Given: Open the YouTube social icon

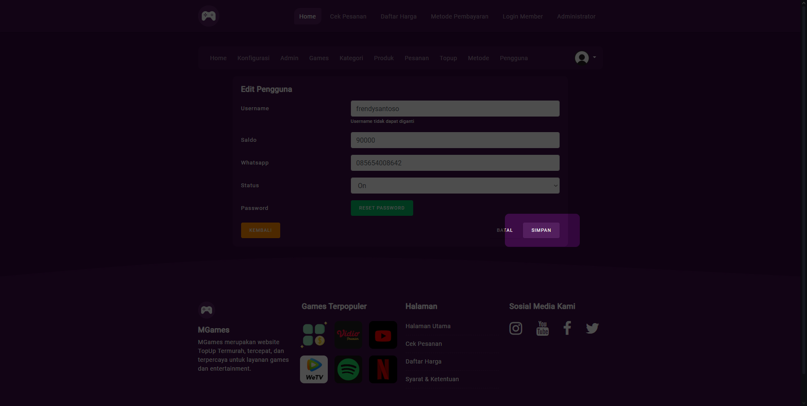Looking at the screenshot, I should pyautogui.click(x=542, y=328).
